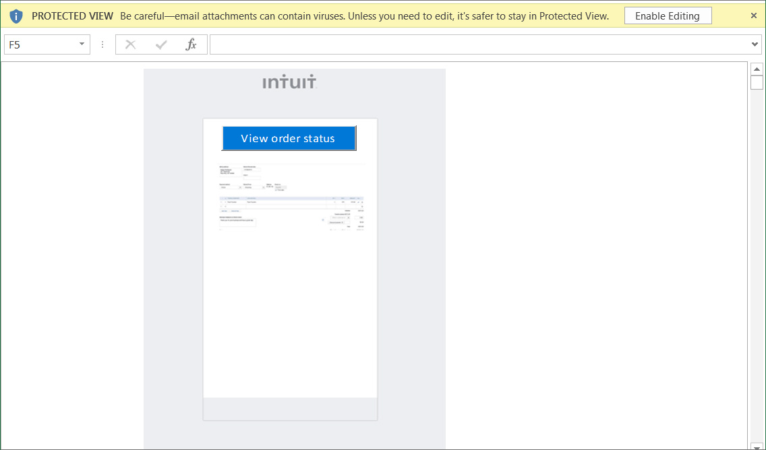This screenshot has width=766, height=450.
Task: Open the Name Box cell reference list
Action: (82, 44)
